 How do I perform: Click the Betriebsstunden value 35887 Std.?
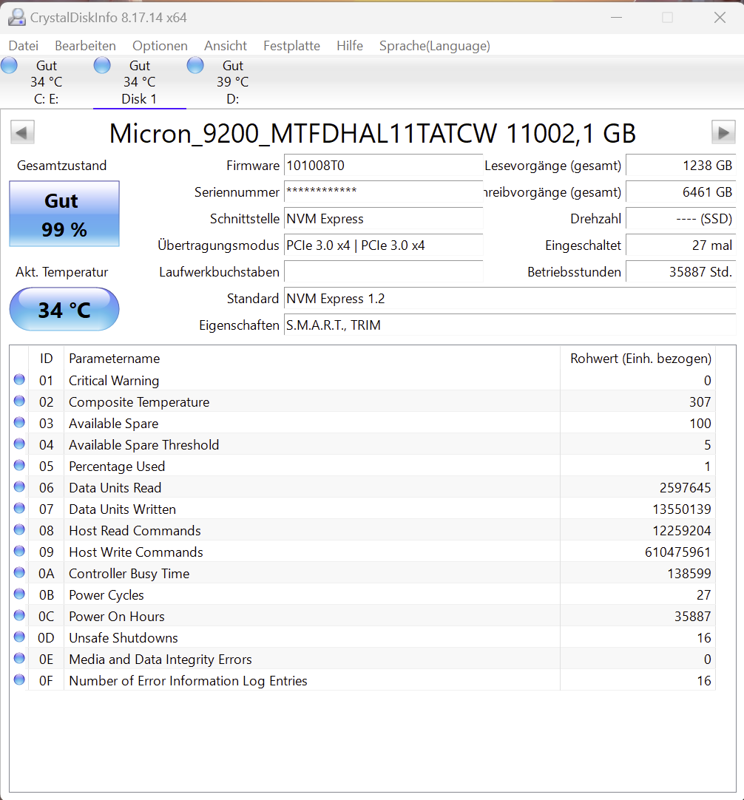[680, 271]
